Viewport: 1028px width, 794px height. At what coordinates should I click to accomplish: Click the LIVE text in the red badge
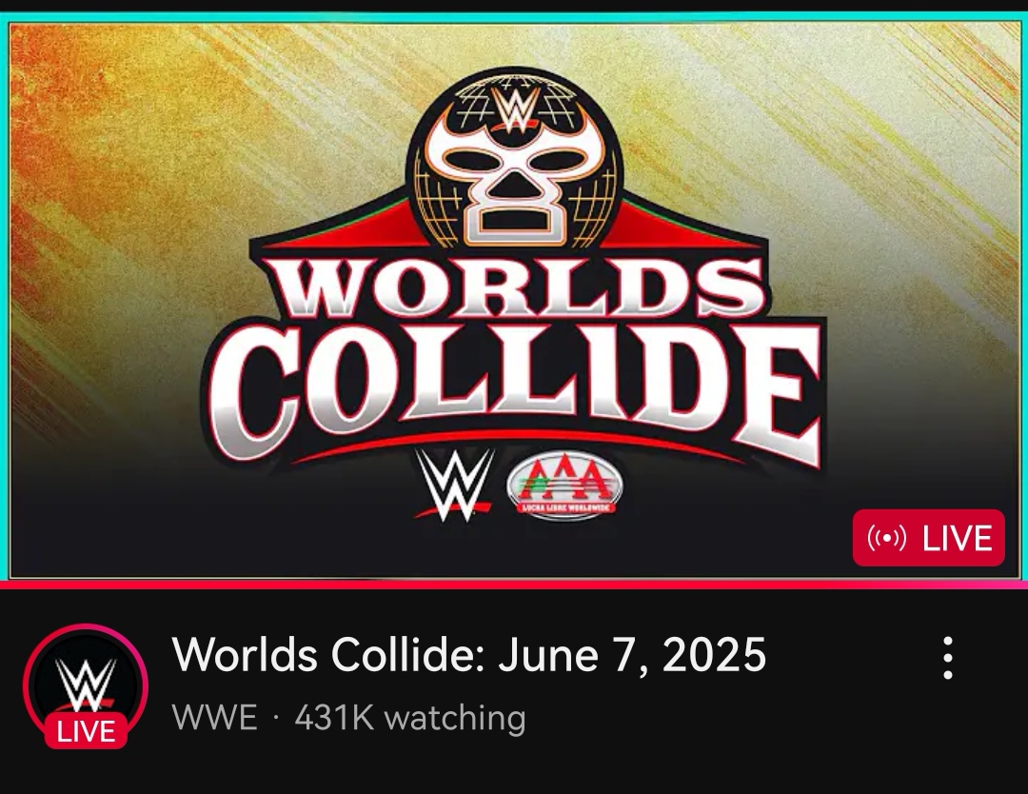[958, 538]
